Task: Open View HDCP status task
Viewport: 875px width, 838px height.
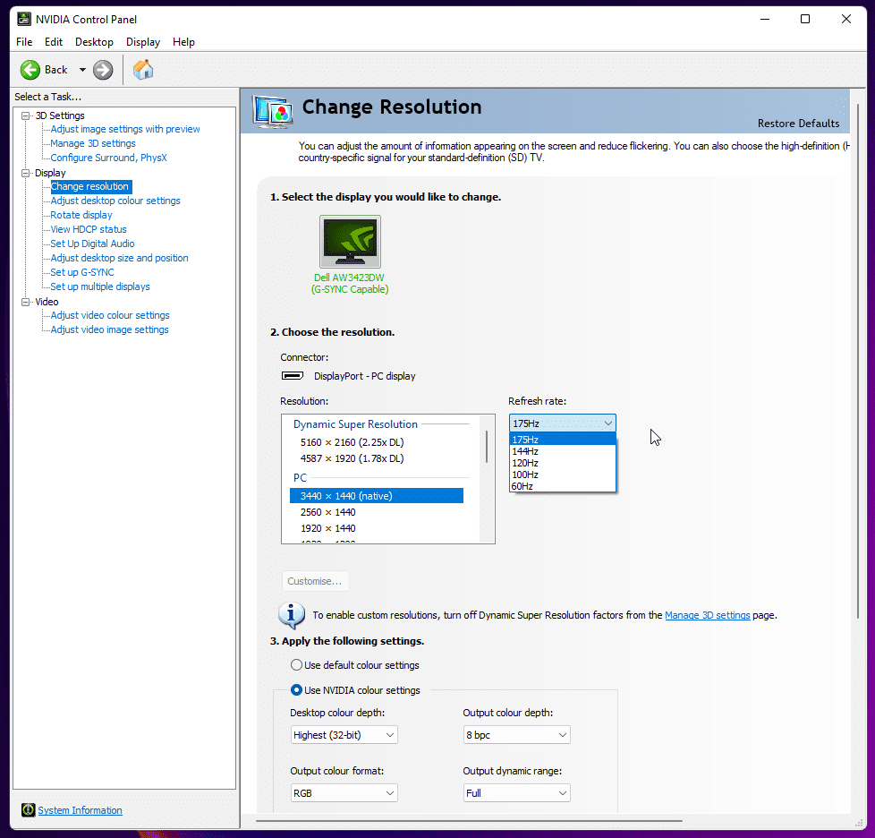Action: point(89,229)
